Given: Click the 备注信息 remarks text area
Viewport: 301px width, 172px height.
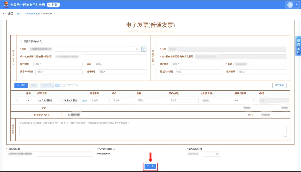Looking at the screenshot, I should [153, 131].
